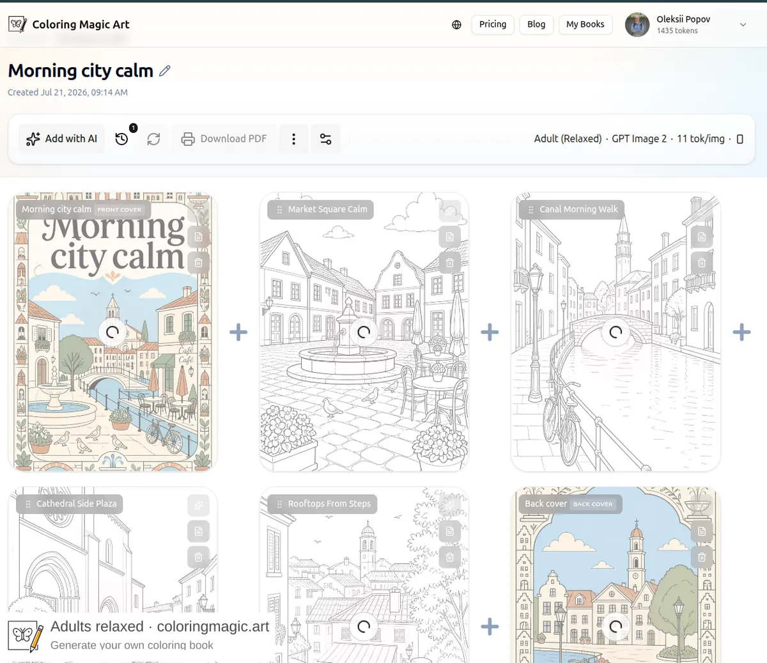The image size is (767, 663).
Task: Click the refresh arrows icon in the toolbar
Action: tap(153, 139)
